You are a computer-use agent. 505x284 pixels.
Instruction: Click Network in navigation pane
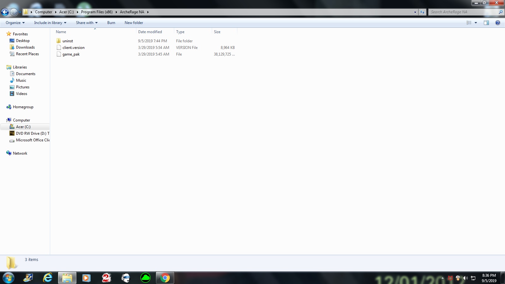tap(20, 153)
